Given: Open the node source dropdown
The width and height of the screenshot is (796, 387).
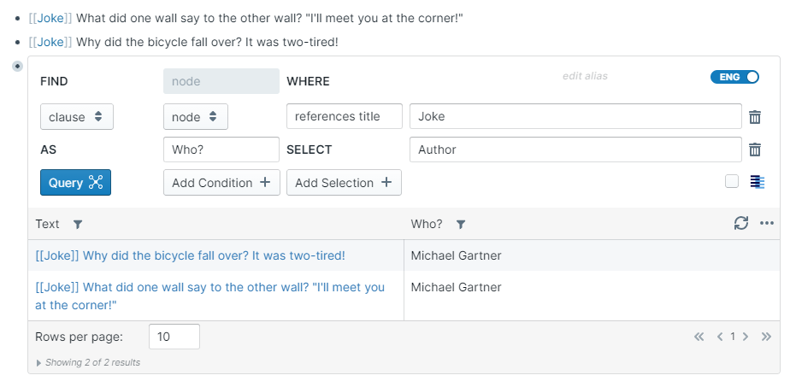Looking at the screenshot, I should point(195,117).
